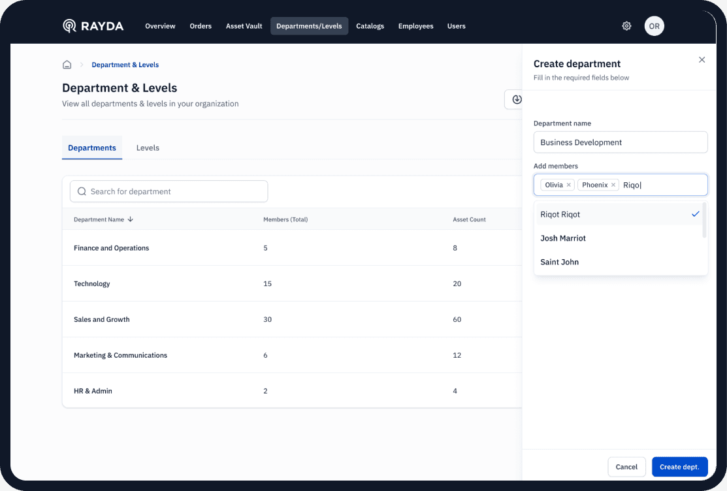Viewport: 727px width, 491px height.
Task: Click Technology's member count 15
Action: [x=268, y=284]
